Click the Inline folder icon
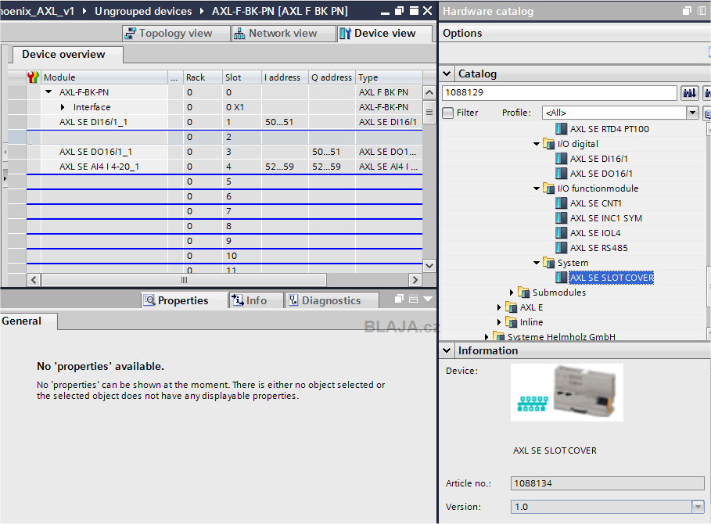The image size is (711, 524). 511,322
